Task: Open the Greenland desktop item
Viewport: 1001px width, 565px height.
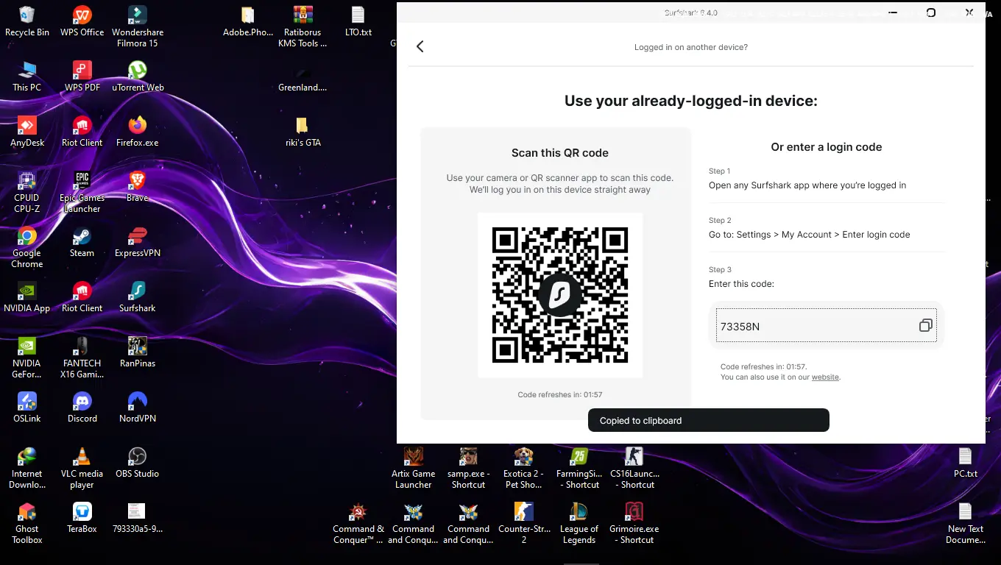Action: click(x=303, y=77)
